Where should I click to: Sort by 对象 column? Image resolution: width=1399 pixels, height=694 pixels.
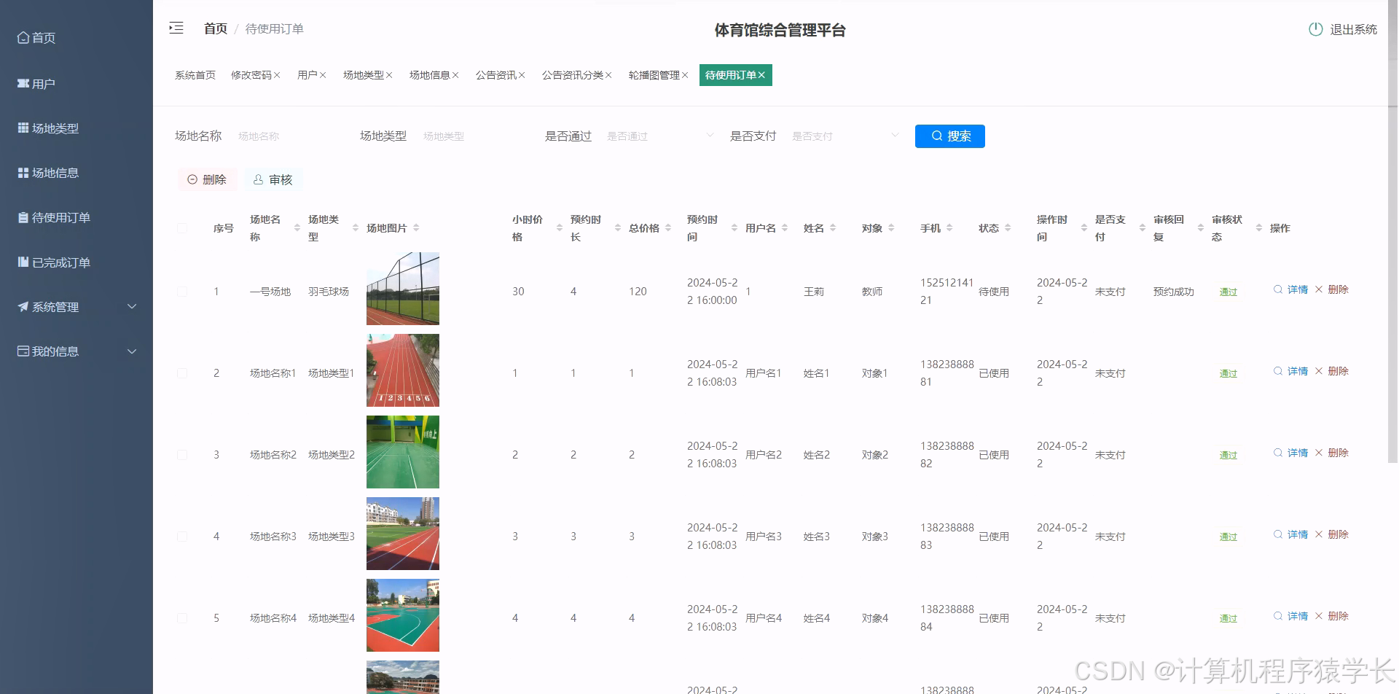click(890, 228)
